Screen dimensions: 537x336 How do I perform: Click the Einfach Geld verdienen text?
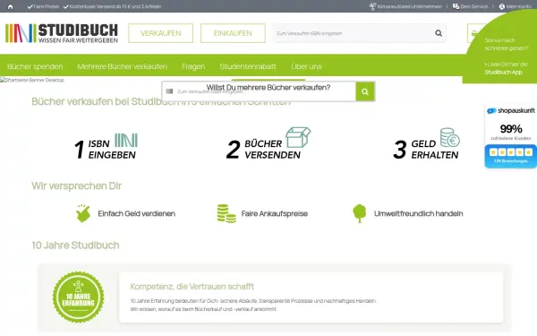tap(136, 213)
